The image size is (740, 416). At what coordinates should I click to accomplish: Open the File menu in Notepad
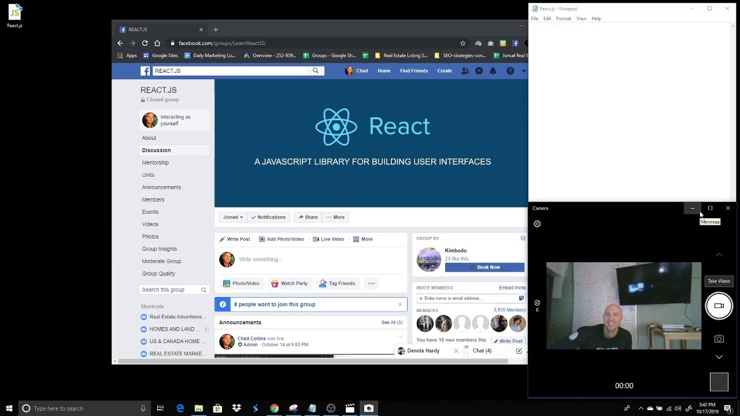pos(534,18)
